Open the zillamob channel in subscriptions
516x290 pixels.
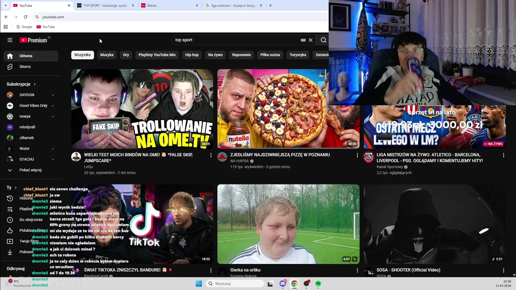[x=31, y=138]
